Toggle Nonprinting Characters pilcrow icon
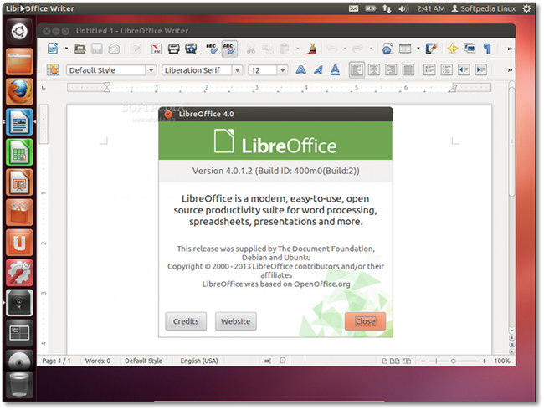 click(x=487, y=49)
